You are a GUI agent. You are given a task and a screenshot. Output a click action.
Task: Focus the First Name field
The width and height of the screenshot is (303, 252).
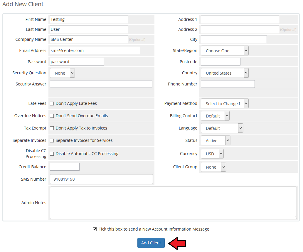click(x=89, y=19)
